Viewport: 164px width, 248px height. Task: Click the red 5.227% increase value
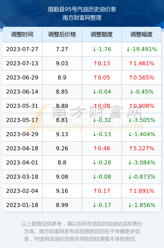tap(142, 148)
